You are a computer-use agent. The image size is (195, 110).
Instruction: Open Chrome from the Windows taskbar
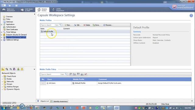37,108
